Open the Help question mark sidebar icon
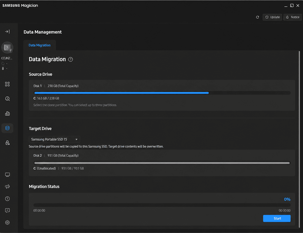303x233 pixels. (7, 199)
